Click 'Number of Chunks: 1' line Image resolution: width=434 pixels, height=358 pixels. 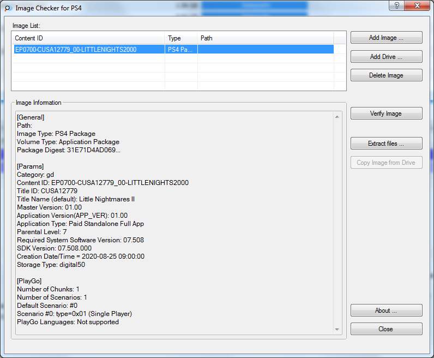(x=48, y=289)
